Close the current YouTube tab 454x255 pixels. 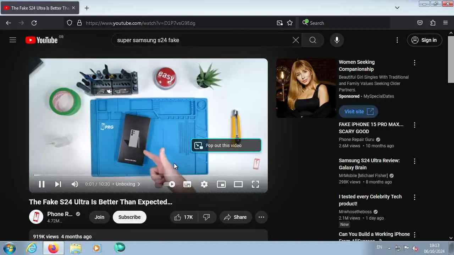73,8
